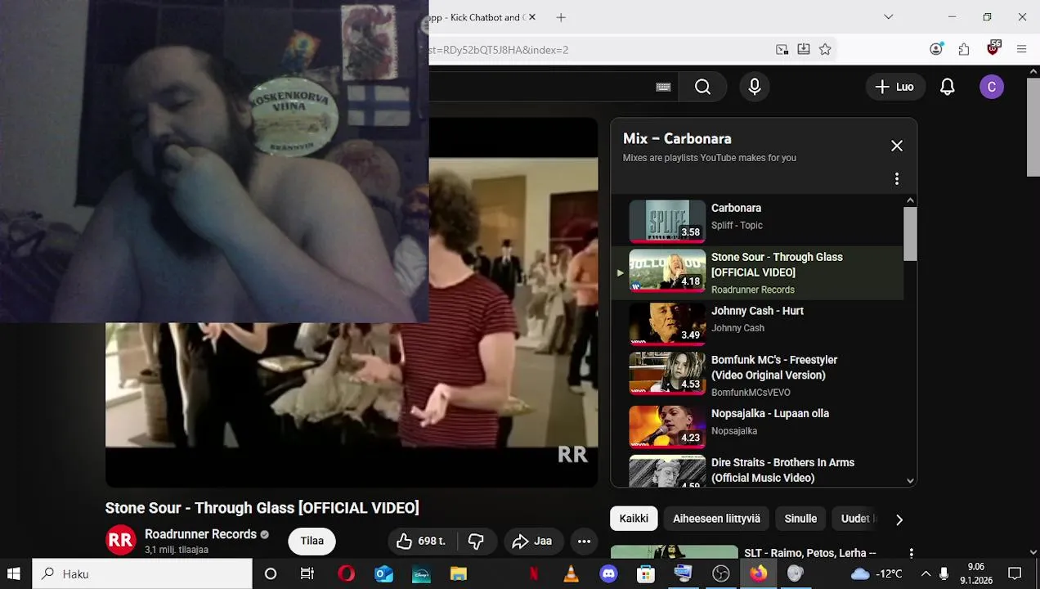This screenshot has height=589, width=1040.
Task: Click the Roadrunner Records channel avatar
Action: tap(121, 541)
